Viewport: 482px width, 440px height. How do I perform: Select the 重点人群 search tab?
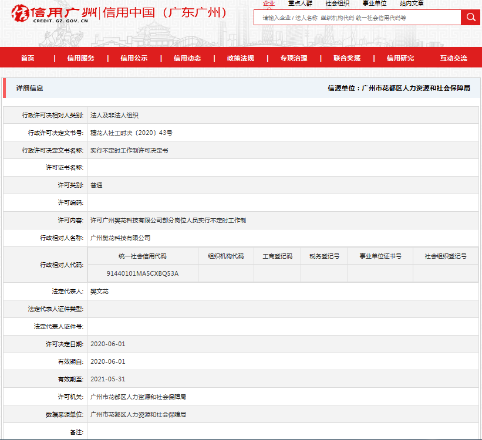click(300, 4)
